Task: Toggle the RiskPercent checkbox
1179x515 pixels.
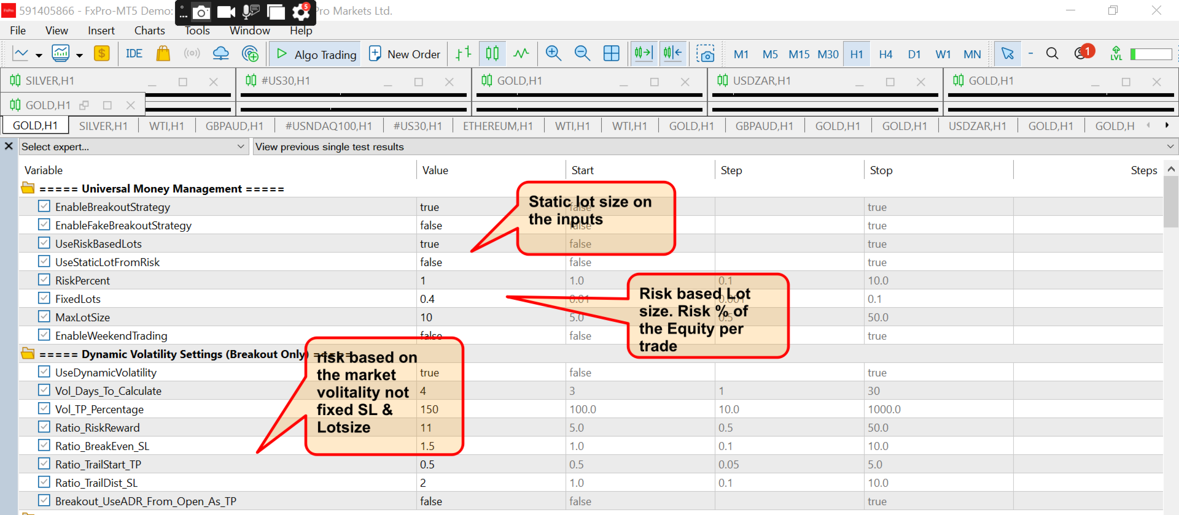Action: coord(44,280)
